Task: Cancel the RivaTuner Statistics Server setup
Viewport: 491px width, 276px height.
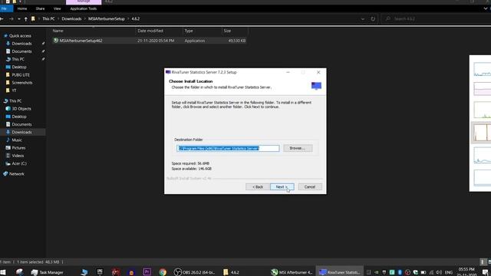Action: click(310, 187)
